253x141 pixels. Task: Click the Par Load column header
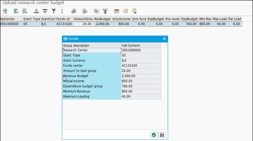[235, 19]
